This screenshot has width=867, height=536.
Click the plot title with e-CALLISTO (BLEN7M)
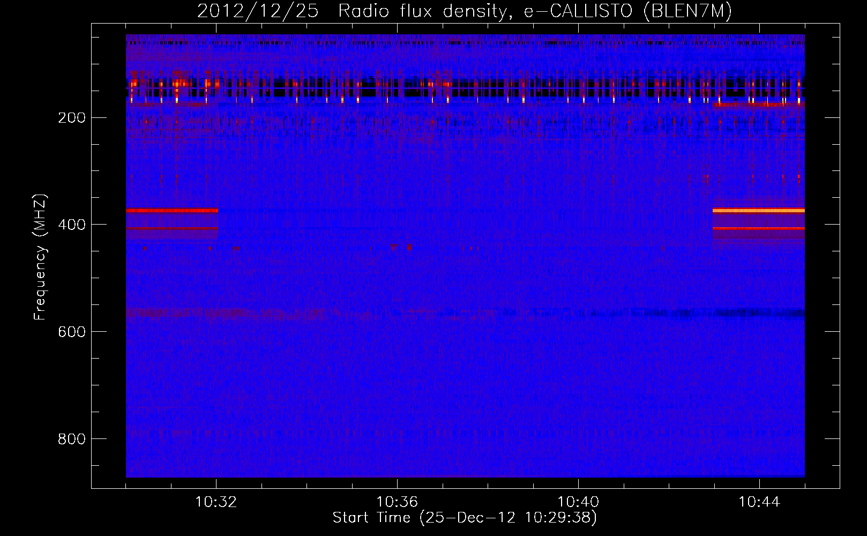click(465, 11)
